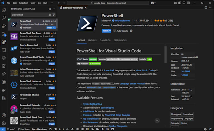Click the warning triangle in status bar
Image resolution: width=214 pixels, height=131 pixels.
tap(72, 129)
